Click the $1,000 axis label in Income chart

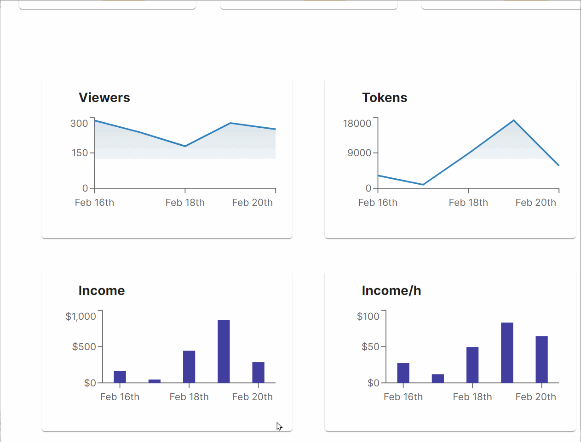(81, 316)
